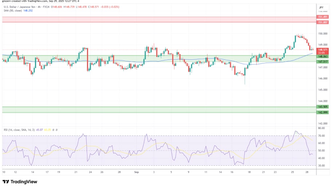
Task: Select the 142.999 price level label
Action: tap(323, 112)
